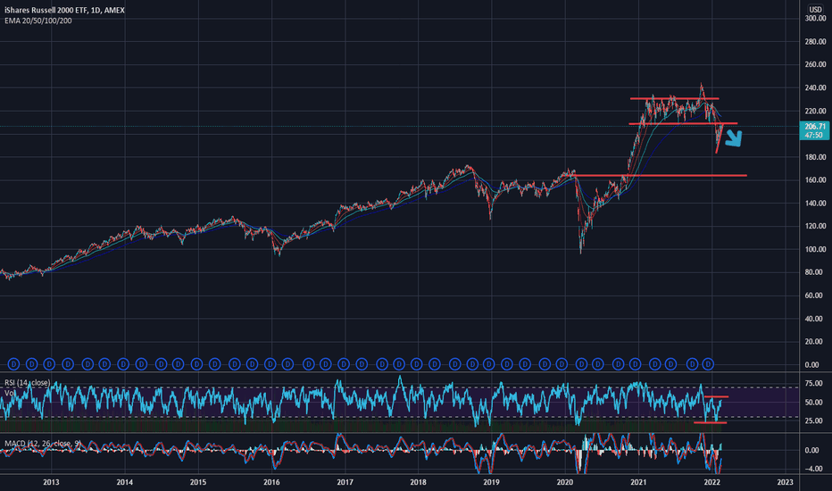Click the 2021 year label on time axis
This screenshot has height=491, width=832.
point(638,482)
